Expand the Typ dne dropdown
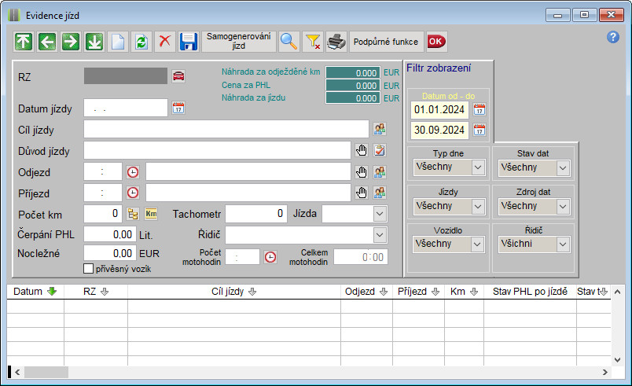Image resolution: width=632 pixels, height=386 pixels. click(x=478, y=167)
